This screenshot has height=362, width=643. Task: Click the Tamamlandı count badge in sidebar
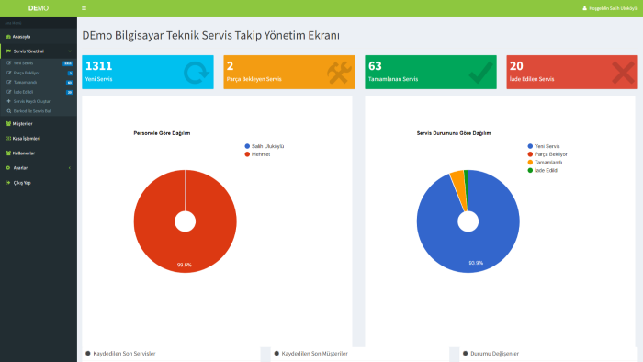point(69,83)
